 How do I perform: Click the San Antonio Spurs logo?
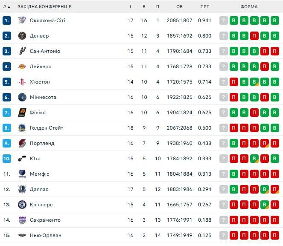pyautogui.click(x=22, y=51)
